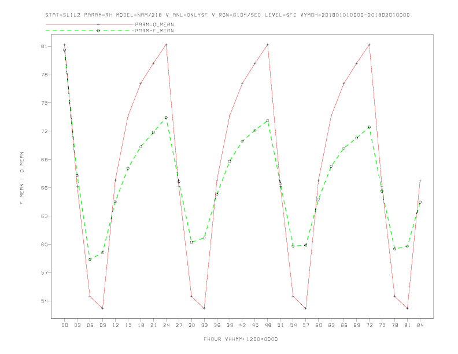Image resolution: width=458 pixels, height=354 pixels.
Task: Click x-axis tick label 66
Action: pos(344,325)
